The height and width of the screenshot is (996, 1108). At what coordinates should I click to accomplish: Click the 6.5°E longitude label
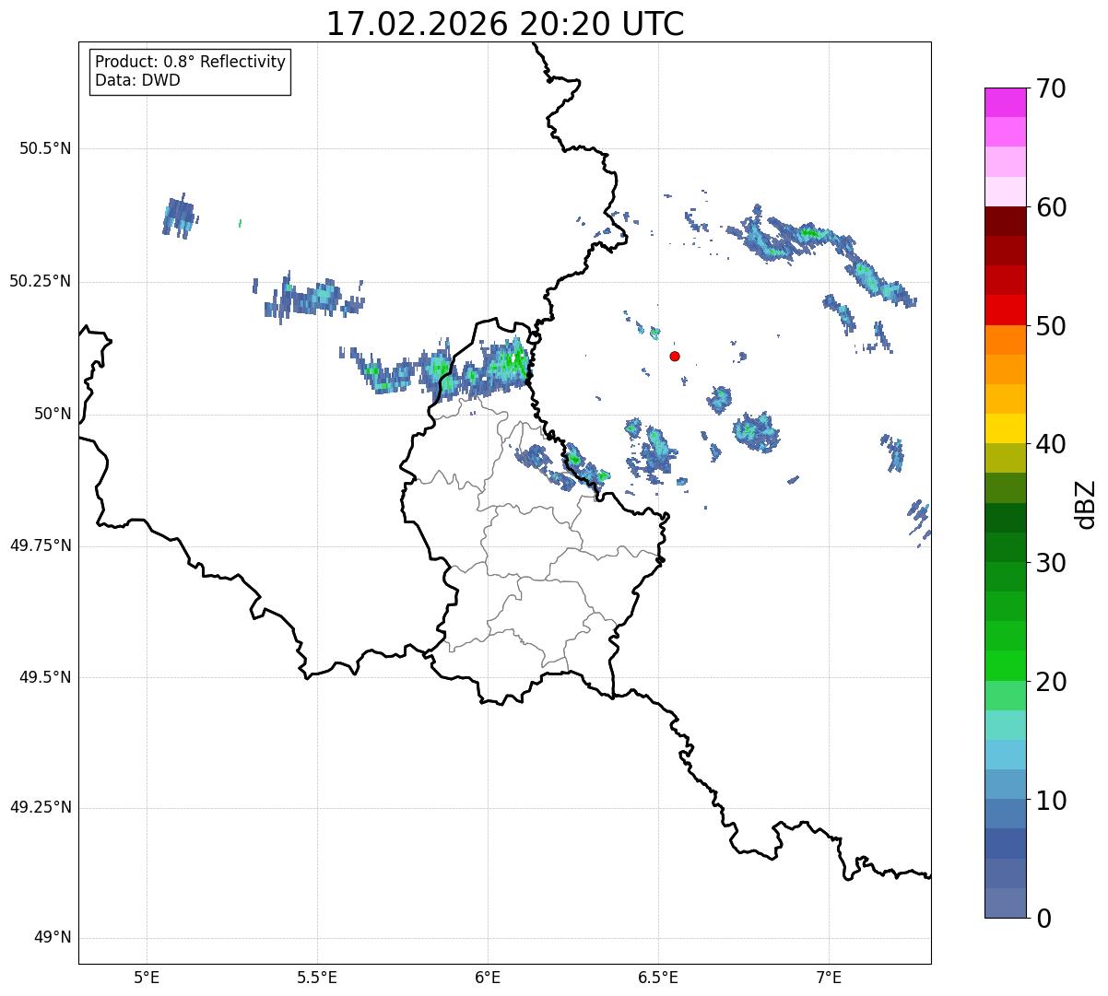[x=658, y=978]
